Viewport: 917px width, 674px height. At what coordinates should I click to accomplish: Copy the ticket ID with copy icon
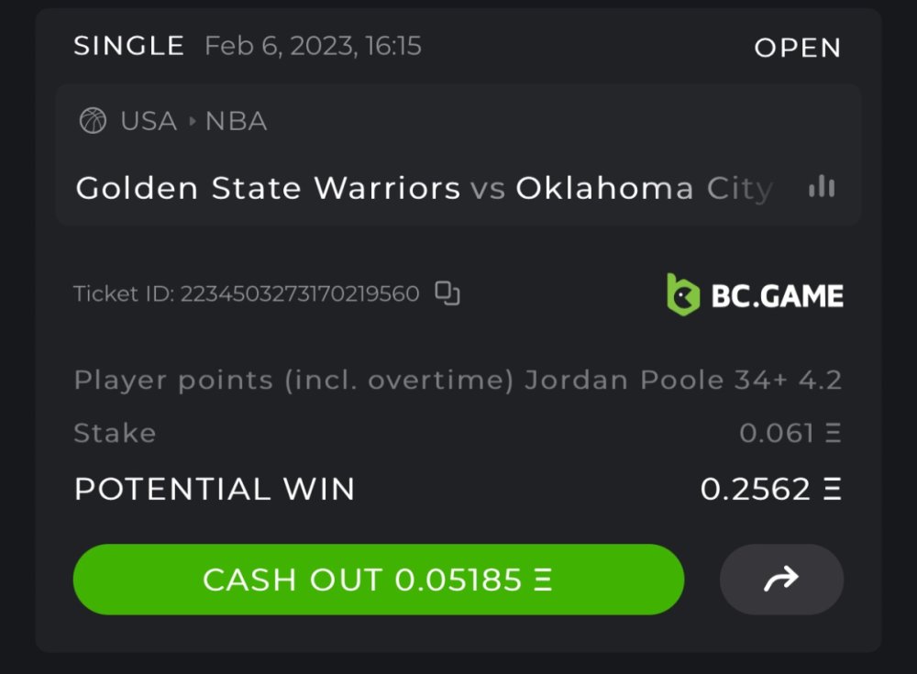[x=447, y=293]
